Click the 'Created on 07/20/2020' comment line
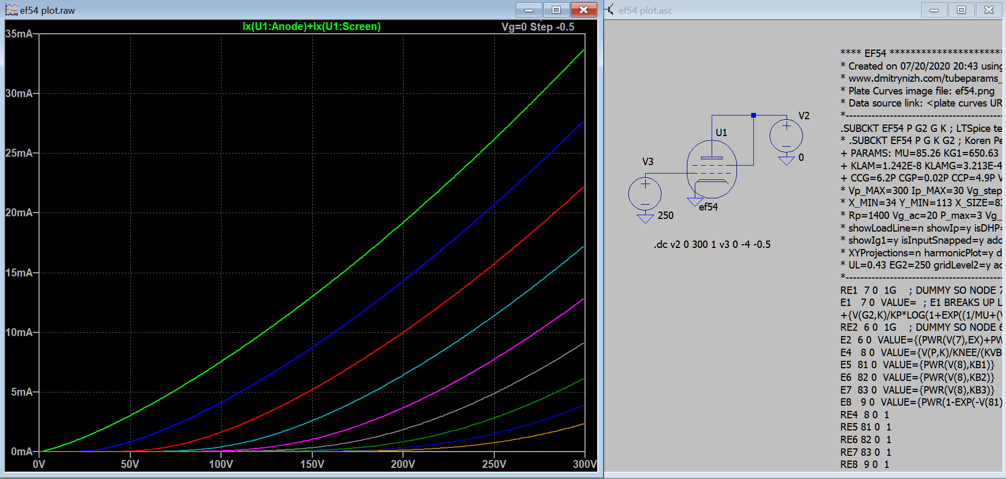This screenshot has height=479, width=1006. pos(921,66)
